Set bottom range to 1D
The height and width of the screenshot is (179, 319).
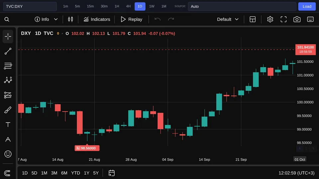25,173
